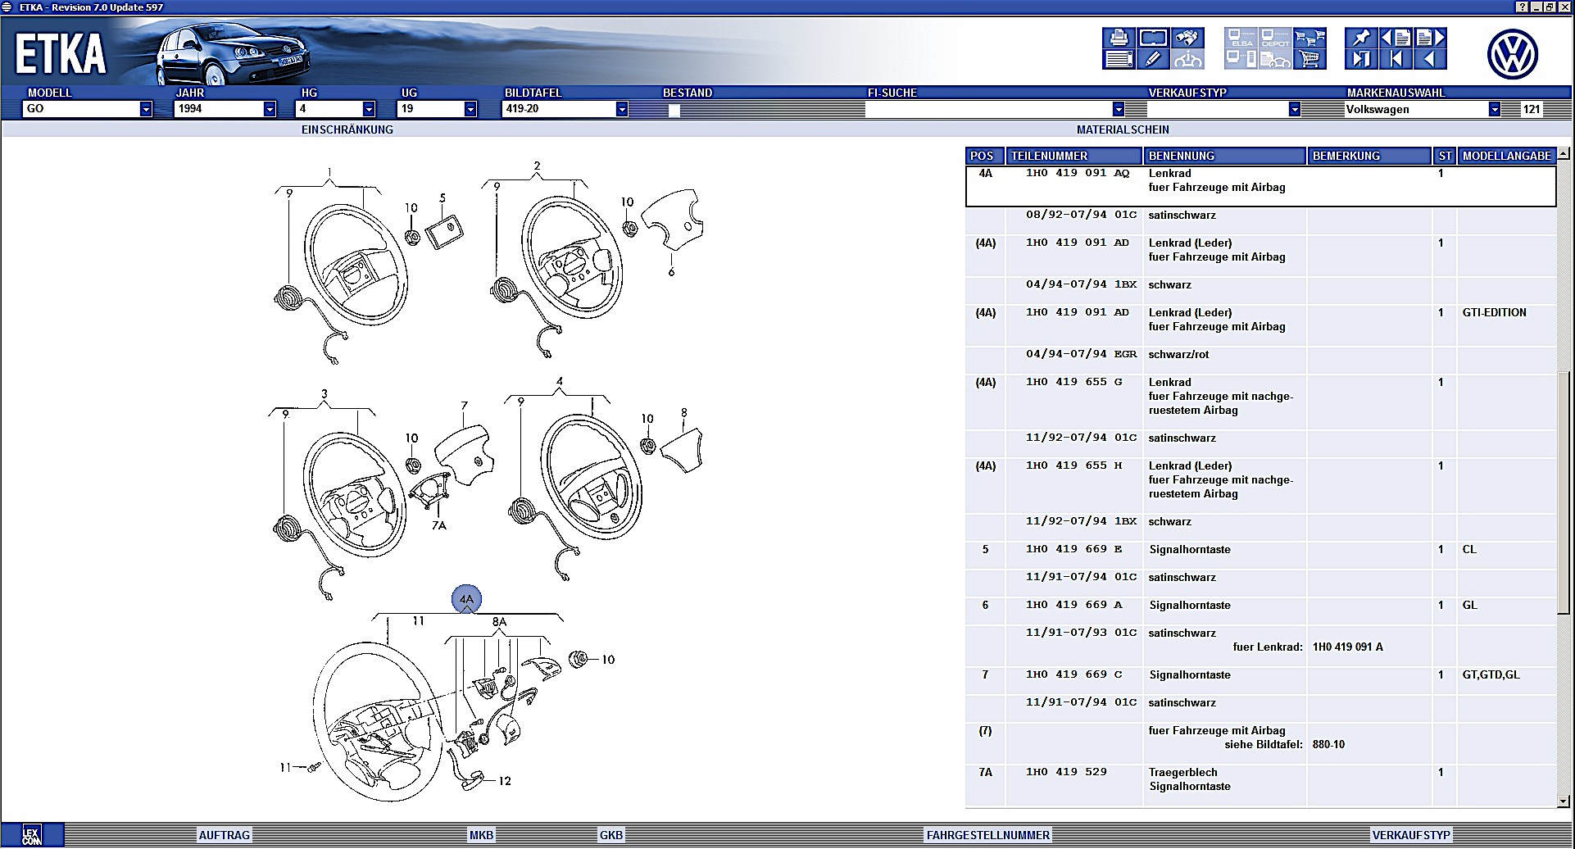
Task: Click the Volkswagen logo
Action: pos(1512,54)
